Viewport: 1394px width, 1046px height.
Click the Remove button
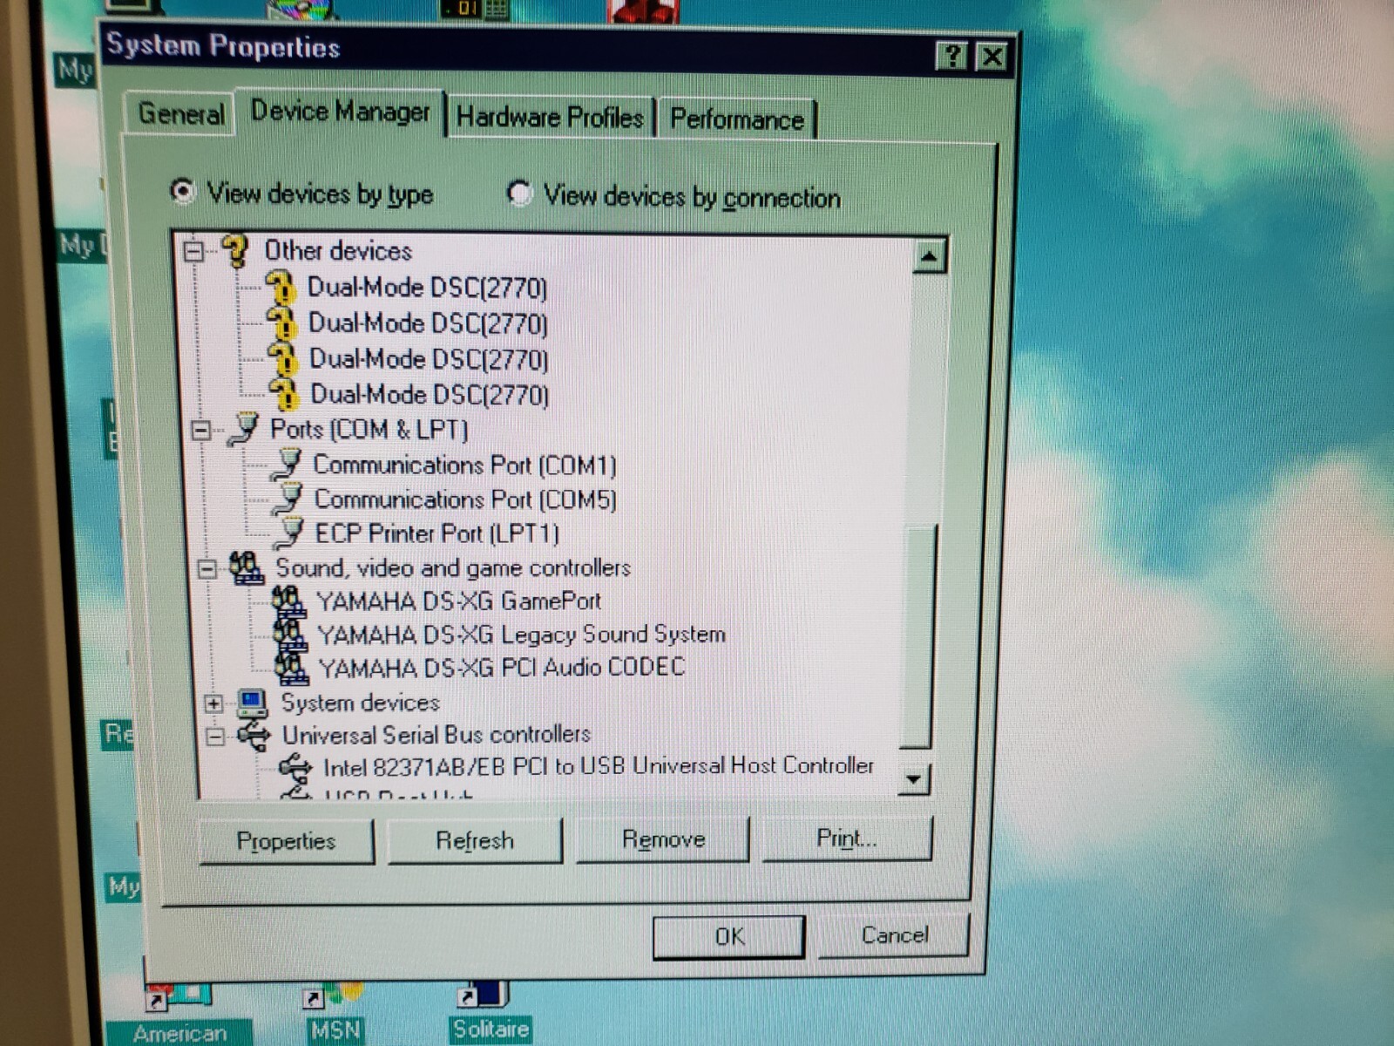663,839
